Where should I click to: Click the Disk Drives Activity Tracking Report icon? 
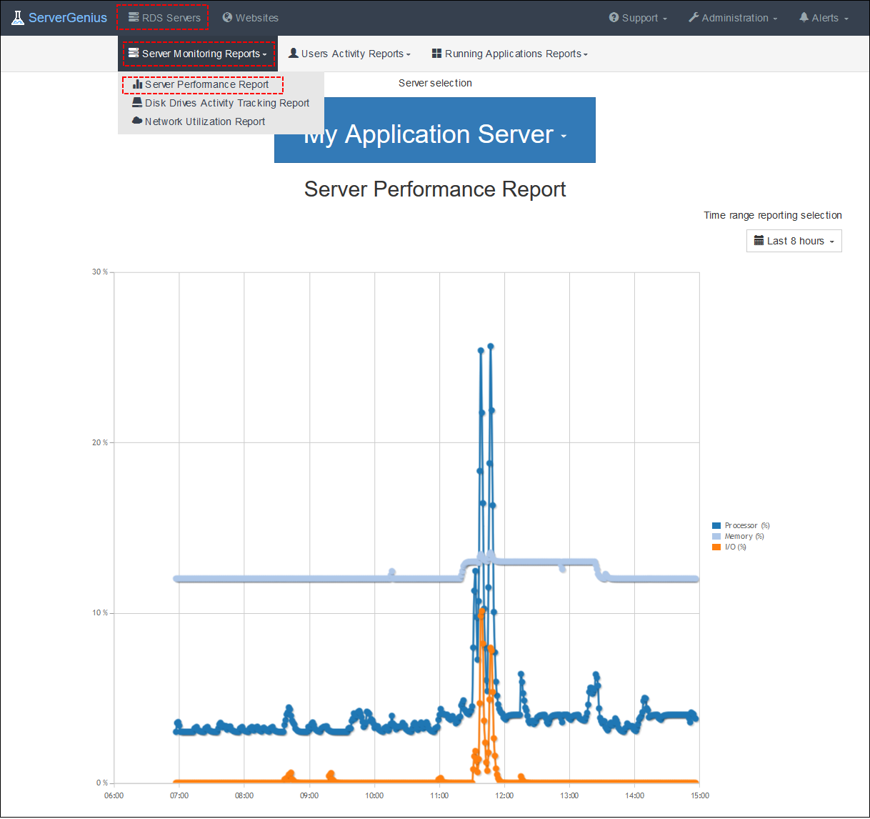click(137, 101)
